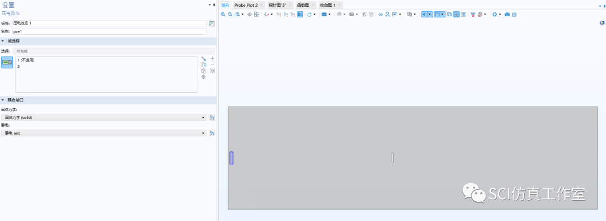
Task: Switch to XZ view
Action: [293, 14]
